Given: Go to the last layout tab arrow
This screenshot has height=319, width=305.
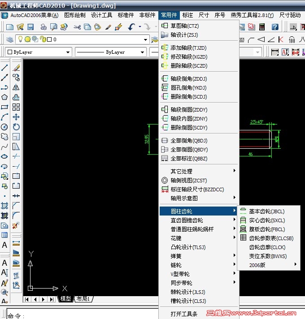Looking at the screenshot, I should coord(52,299).
